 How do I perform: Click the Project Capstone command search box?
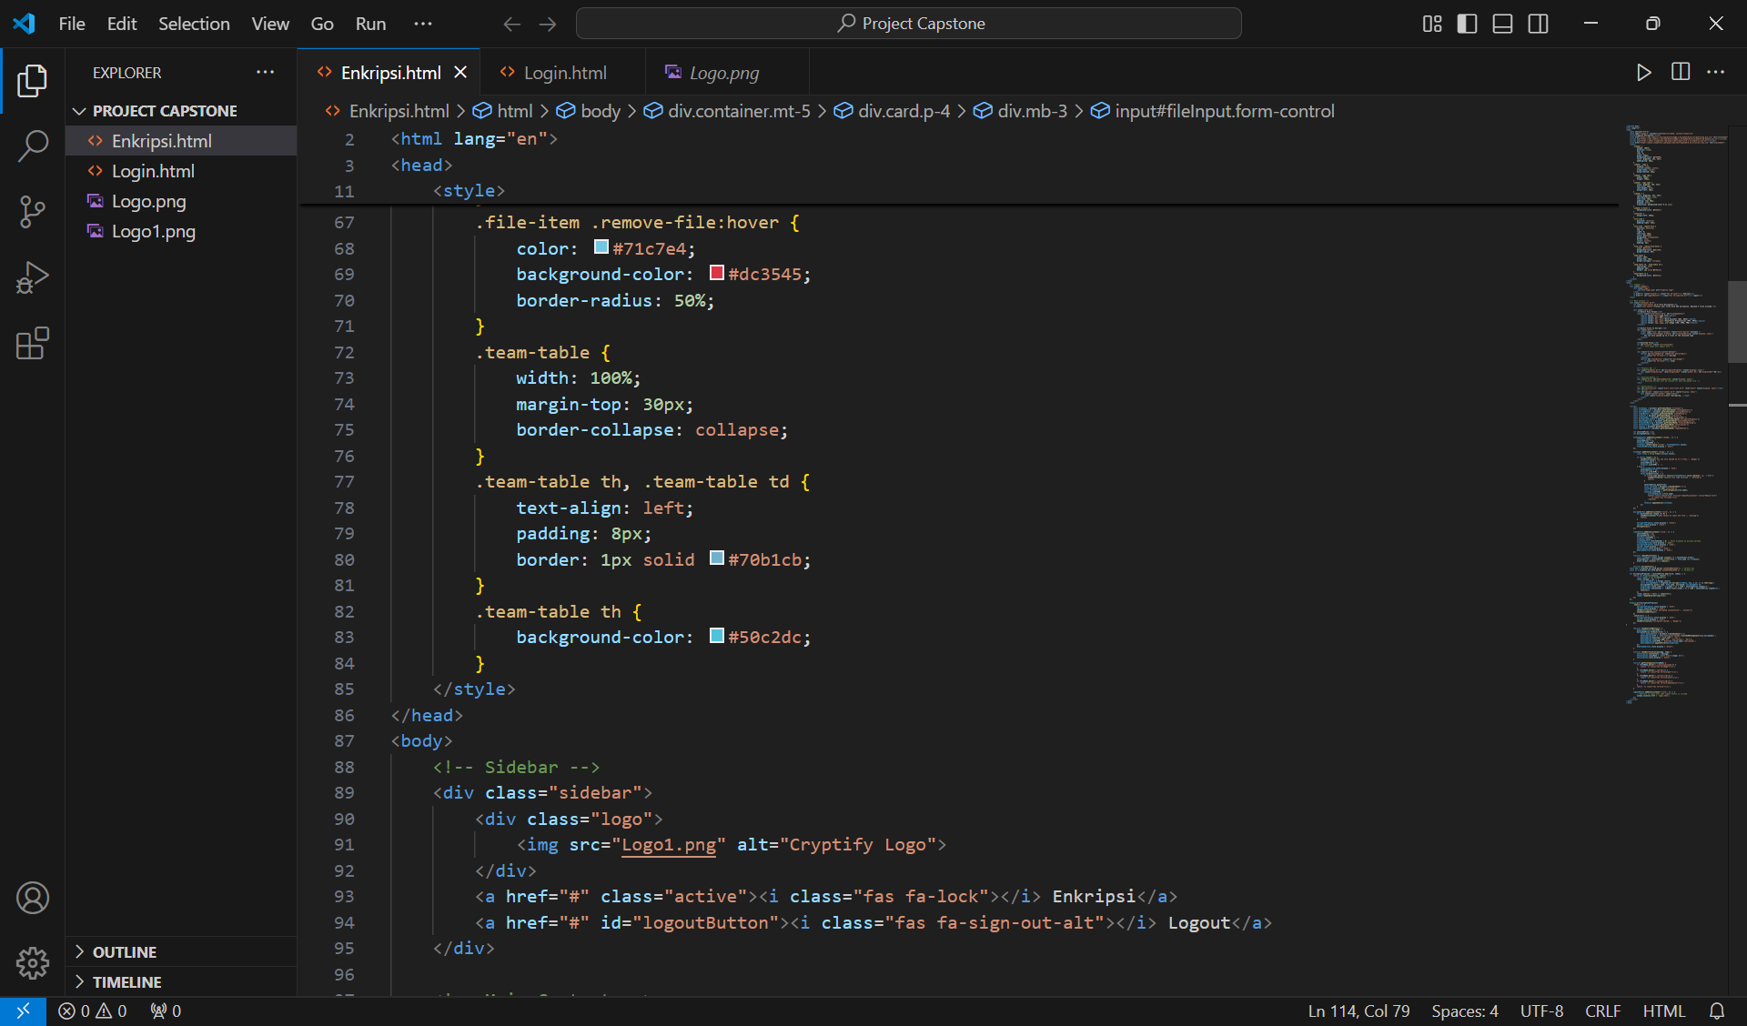point(908,24)
